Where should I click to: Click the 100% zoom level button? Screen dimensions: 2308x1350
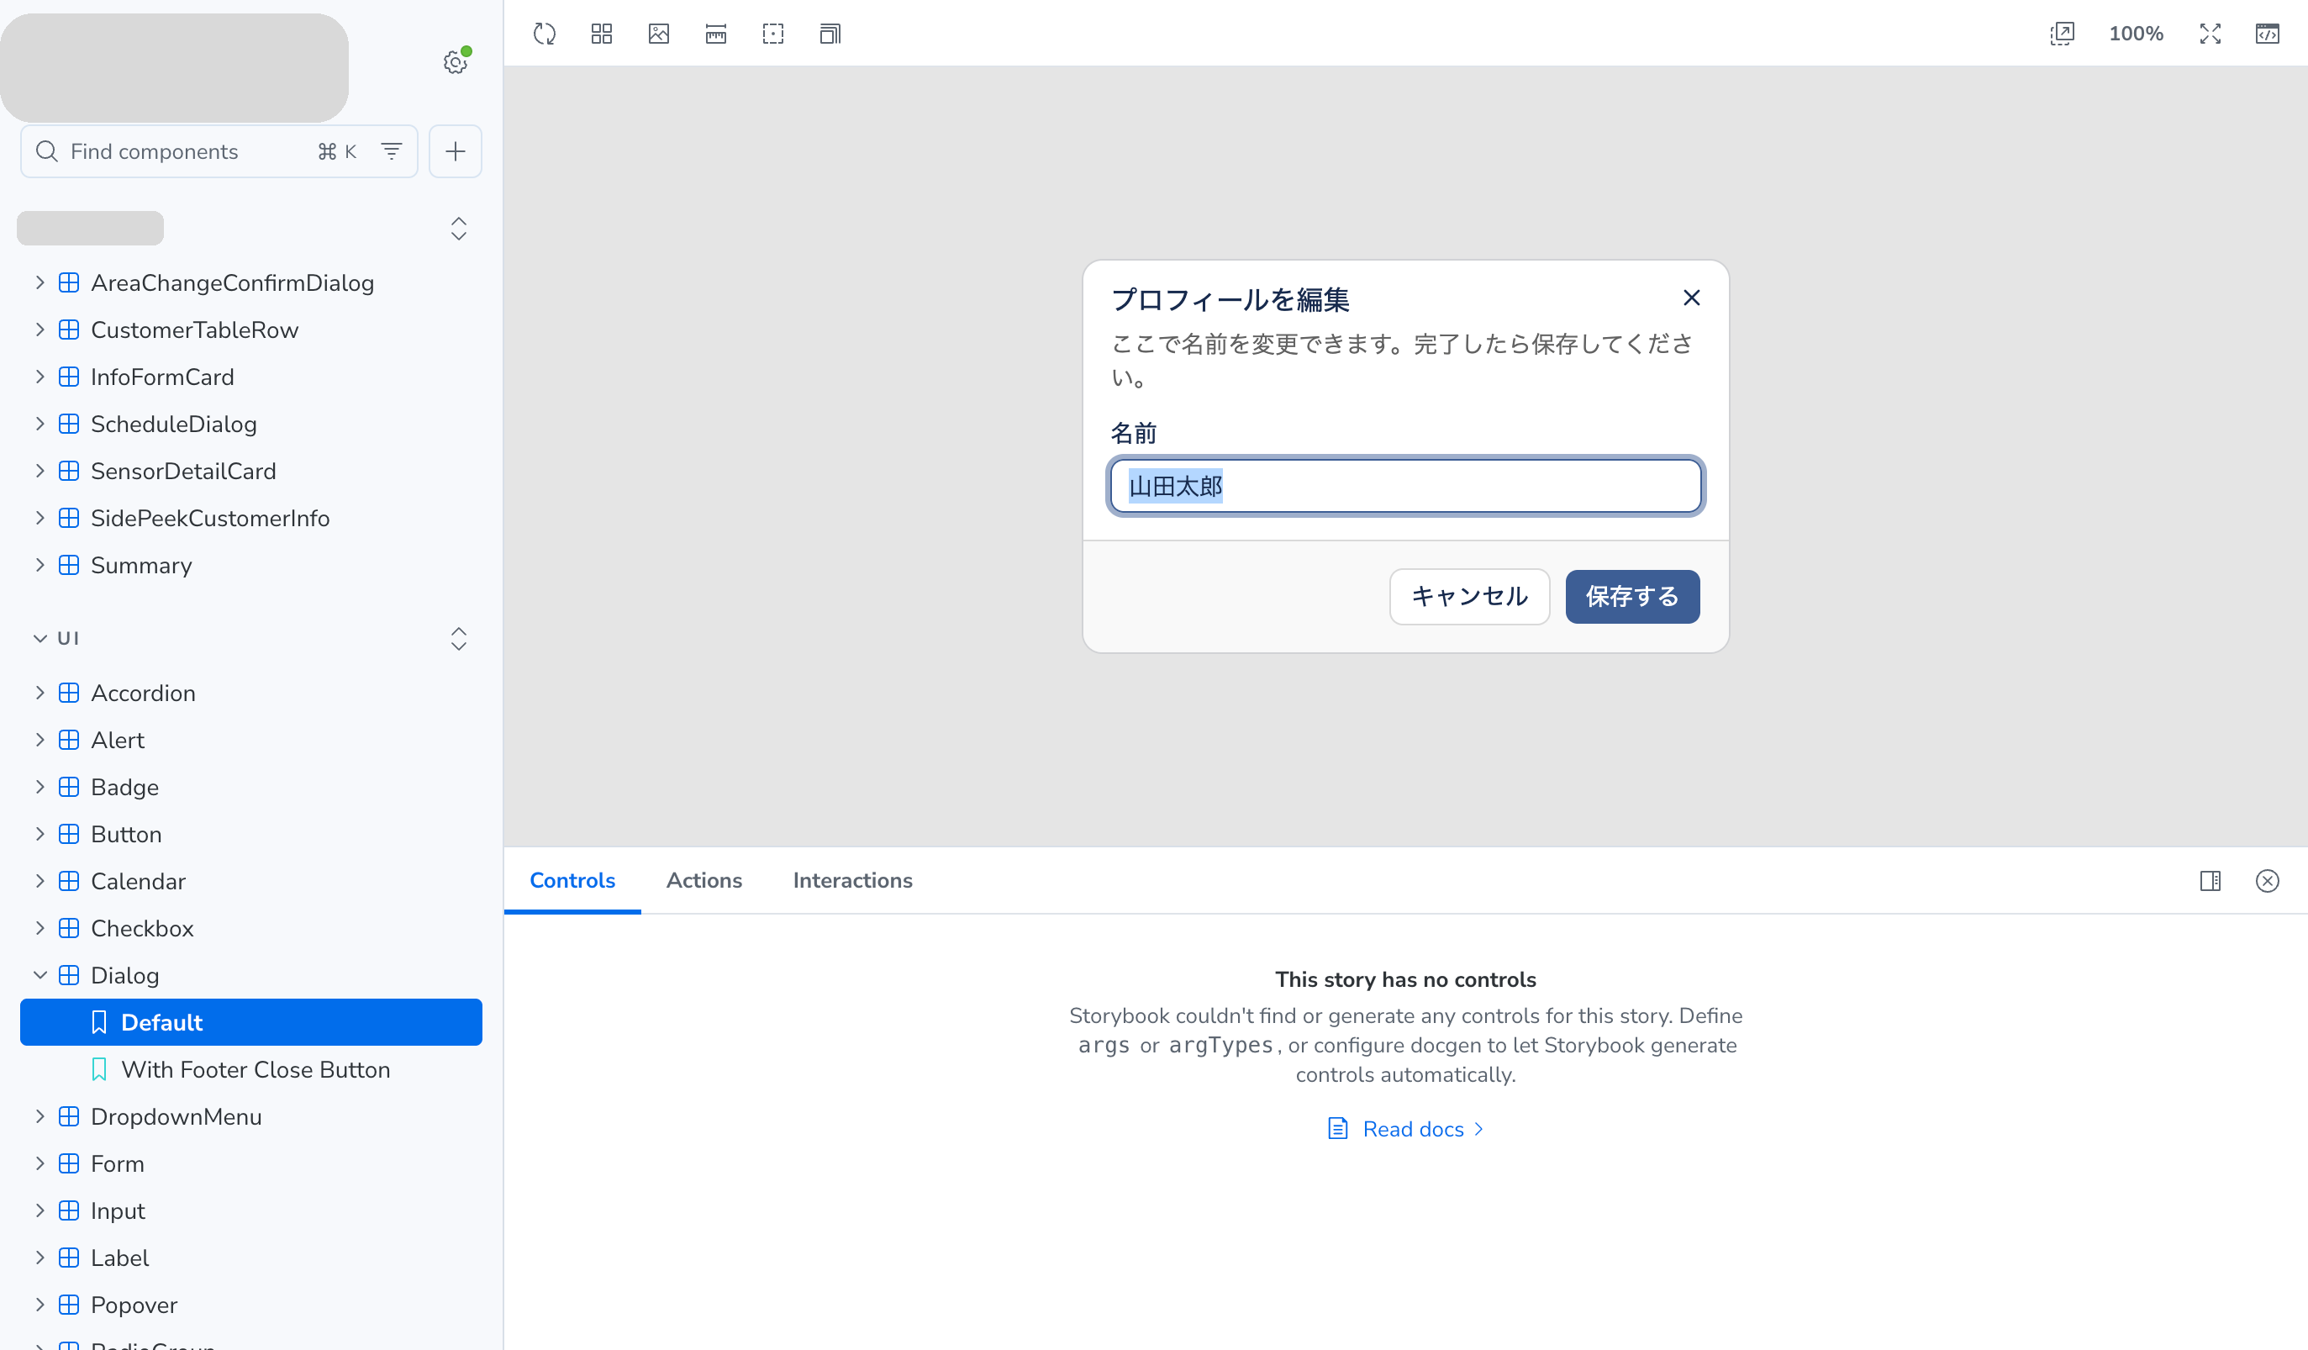click(x=2136, y=34)
